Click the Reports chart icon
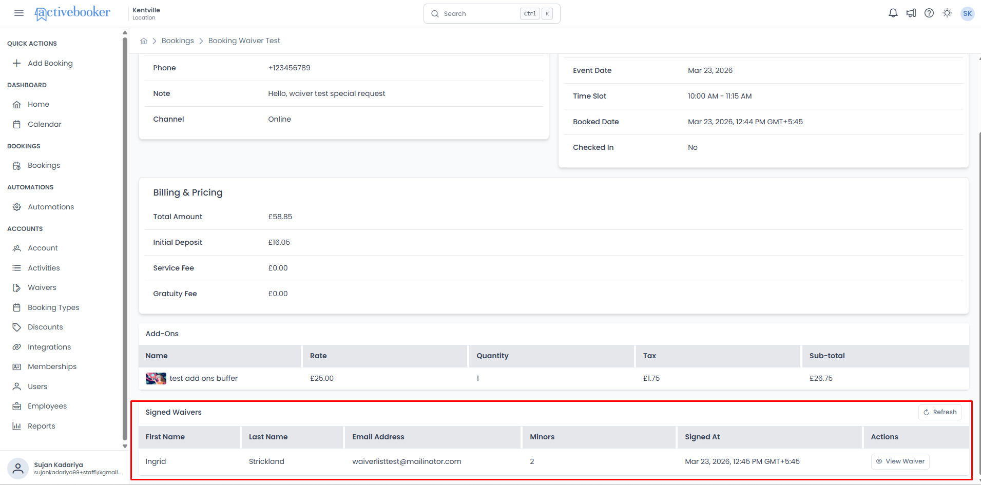Screen dimensions: 981x485 pyautogui.click(x=17, y=426)
